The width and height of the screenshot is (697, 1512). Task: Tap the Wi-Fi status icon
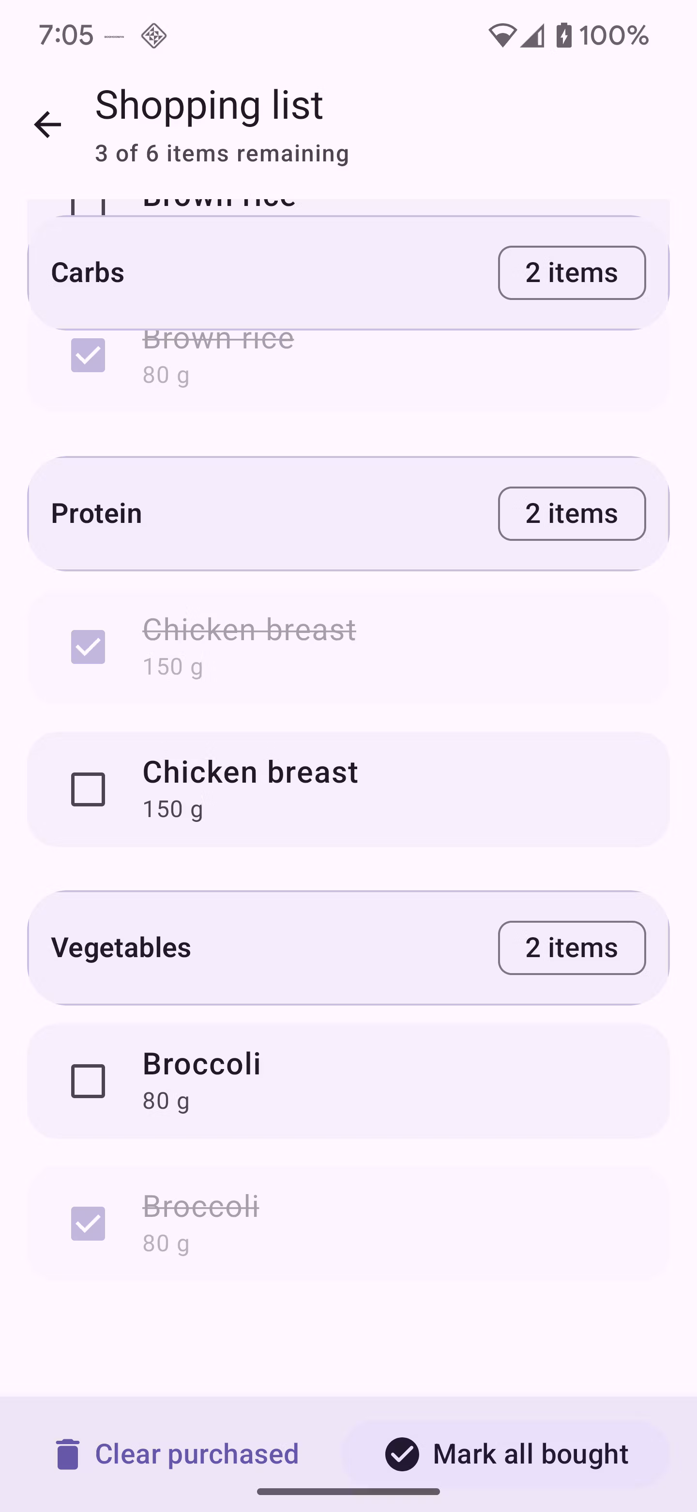[x=502, y=36]
